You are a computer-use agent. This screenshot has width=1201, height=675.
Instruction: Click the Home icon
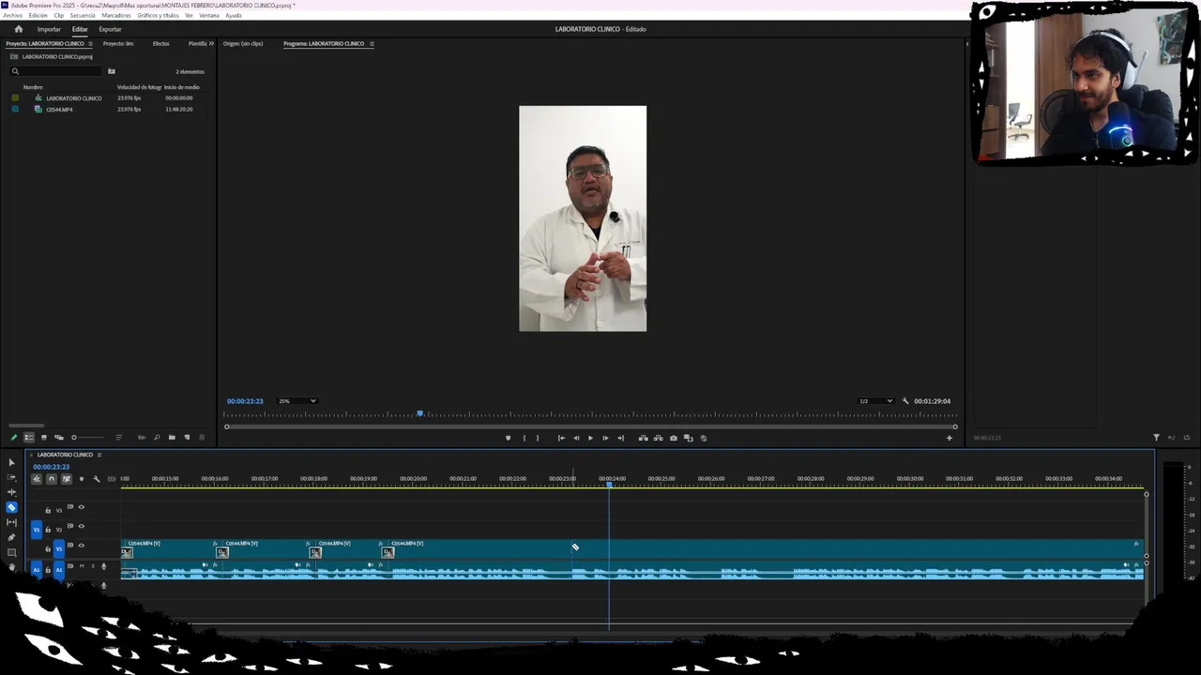pyautogui.click(x=18, y=29)
